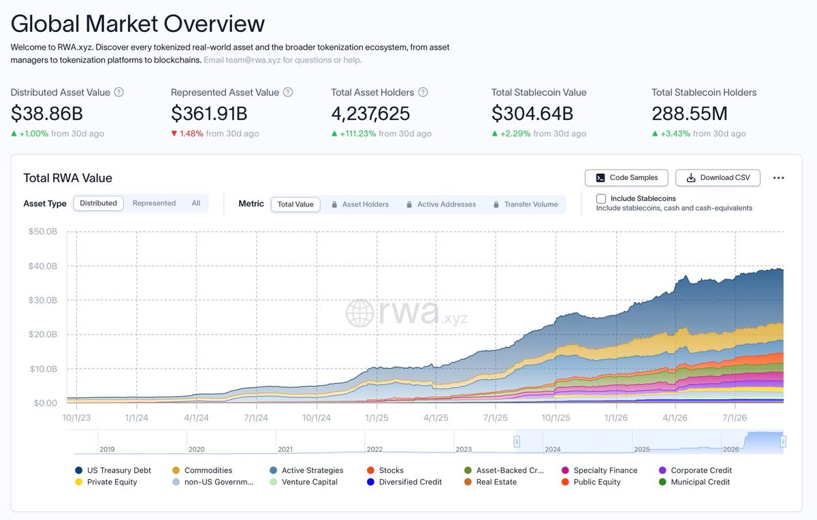Select the Asset Holders metric tab
The width and height of the screenshot is (817, 520).
click(x=359, y=204)
